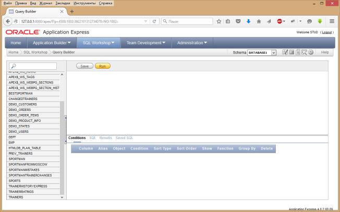Select the EMP table
The height and width of the screenshot is (212, 340).
point(33,143)
